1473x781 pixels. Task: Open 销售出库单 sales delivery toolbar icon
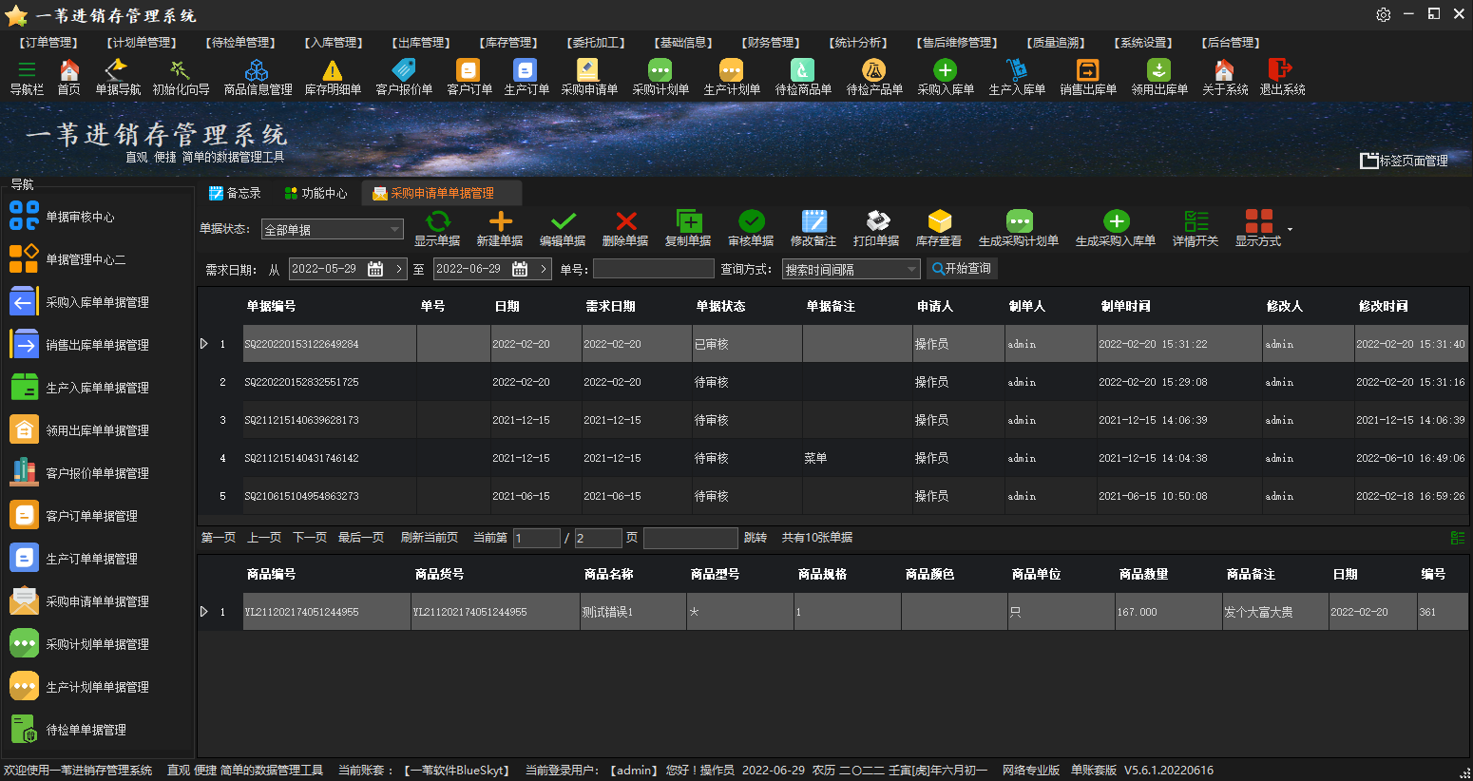(x=1088, y=77)
